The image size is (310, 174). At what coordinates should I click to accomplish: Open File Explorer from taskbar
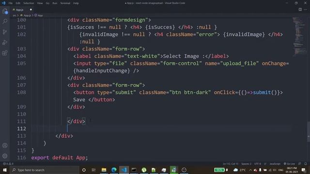pyautogui.click(x=104, y=170)
